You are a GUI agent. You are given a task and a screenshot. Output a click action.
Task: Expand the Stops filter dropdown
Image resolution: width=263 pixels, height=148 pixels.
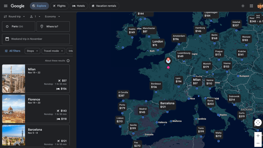(x=32, y=51)
